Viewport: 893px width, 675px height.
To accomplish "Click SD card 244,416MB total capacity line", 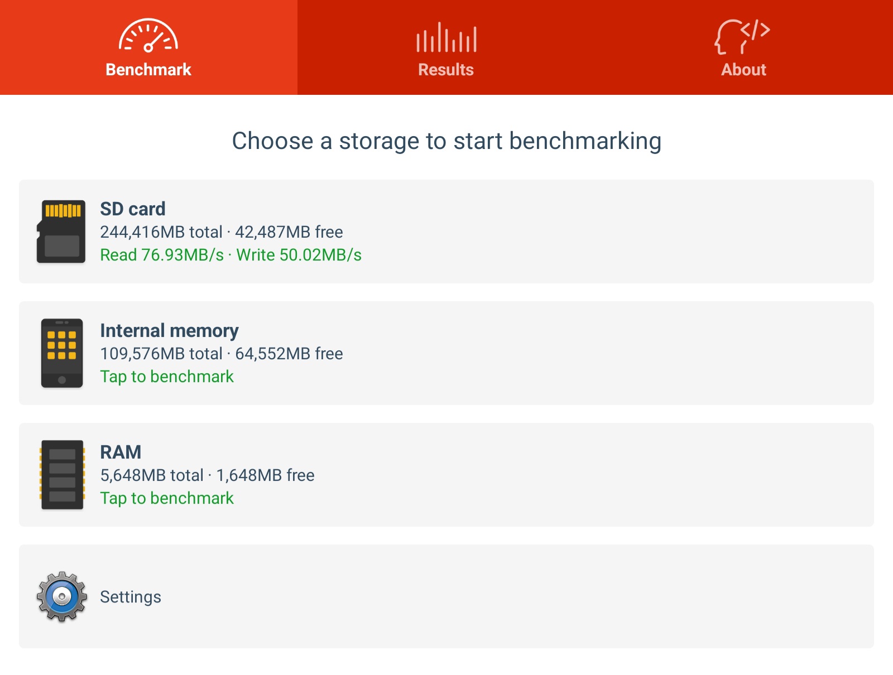I will coord(222,232).
